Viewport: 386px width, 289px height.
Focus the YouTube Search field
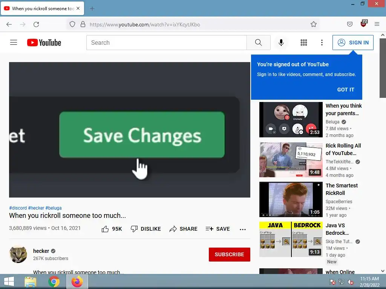click(166, 43)
